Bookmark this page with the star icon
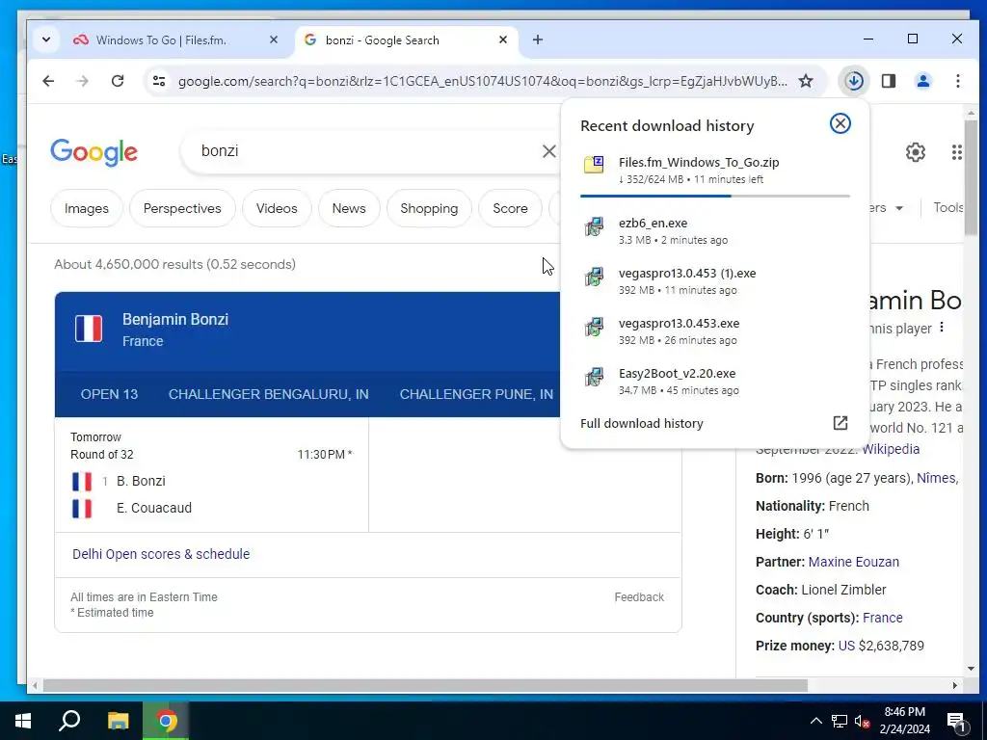 (806, 81)
